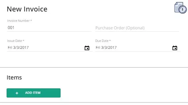188x105 pixels.
Task: Open the Issue Date calendar picker icon
Action: [x=87, y=48]
